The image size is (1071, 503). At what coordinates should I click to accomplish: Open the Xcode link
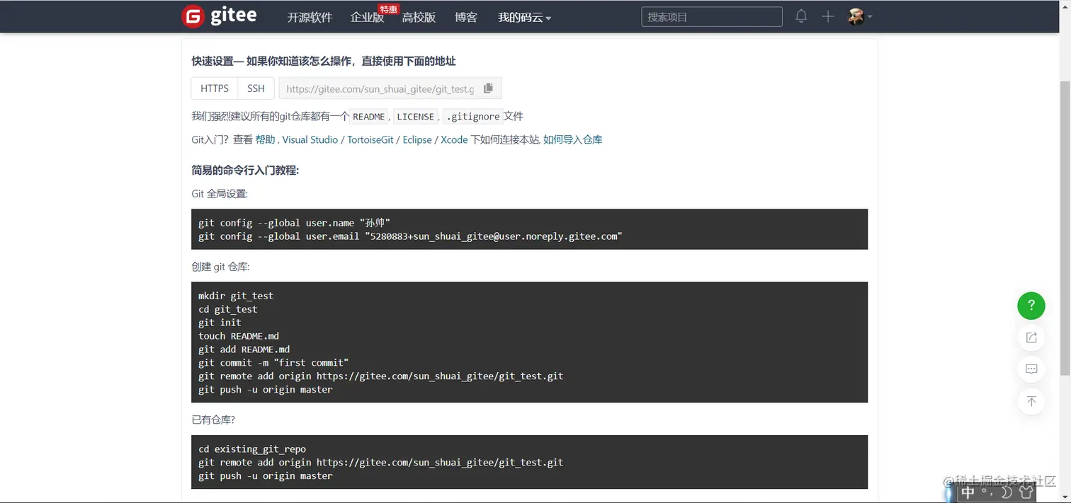tap(454, 139)
